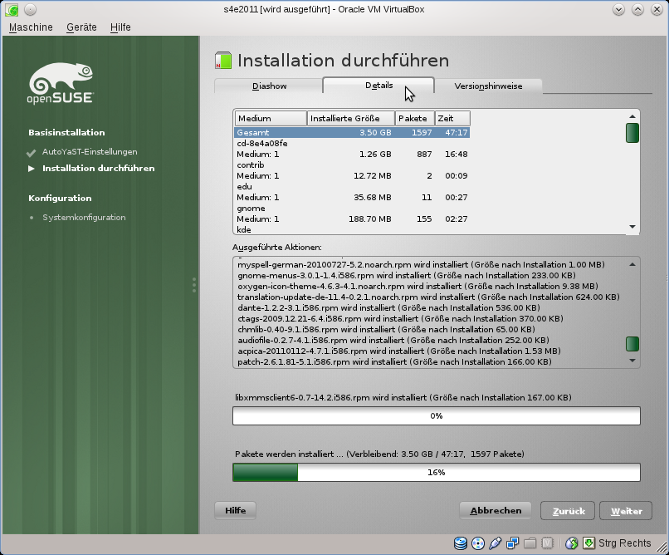Viewport: 669px width, 555px height.
Task: Click the network adapters status icon
Action: point(512,543)
